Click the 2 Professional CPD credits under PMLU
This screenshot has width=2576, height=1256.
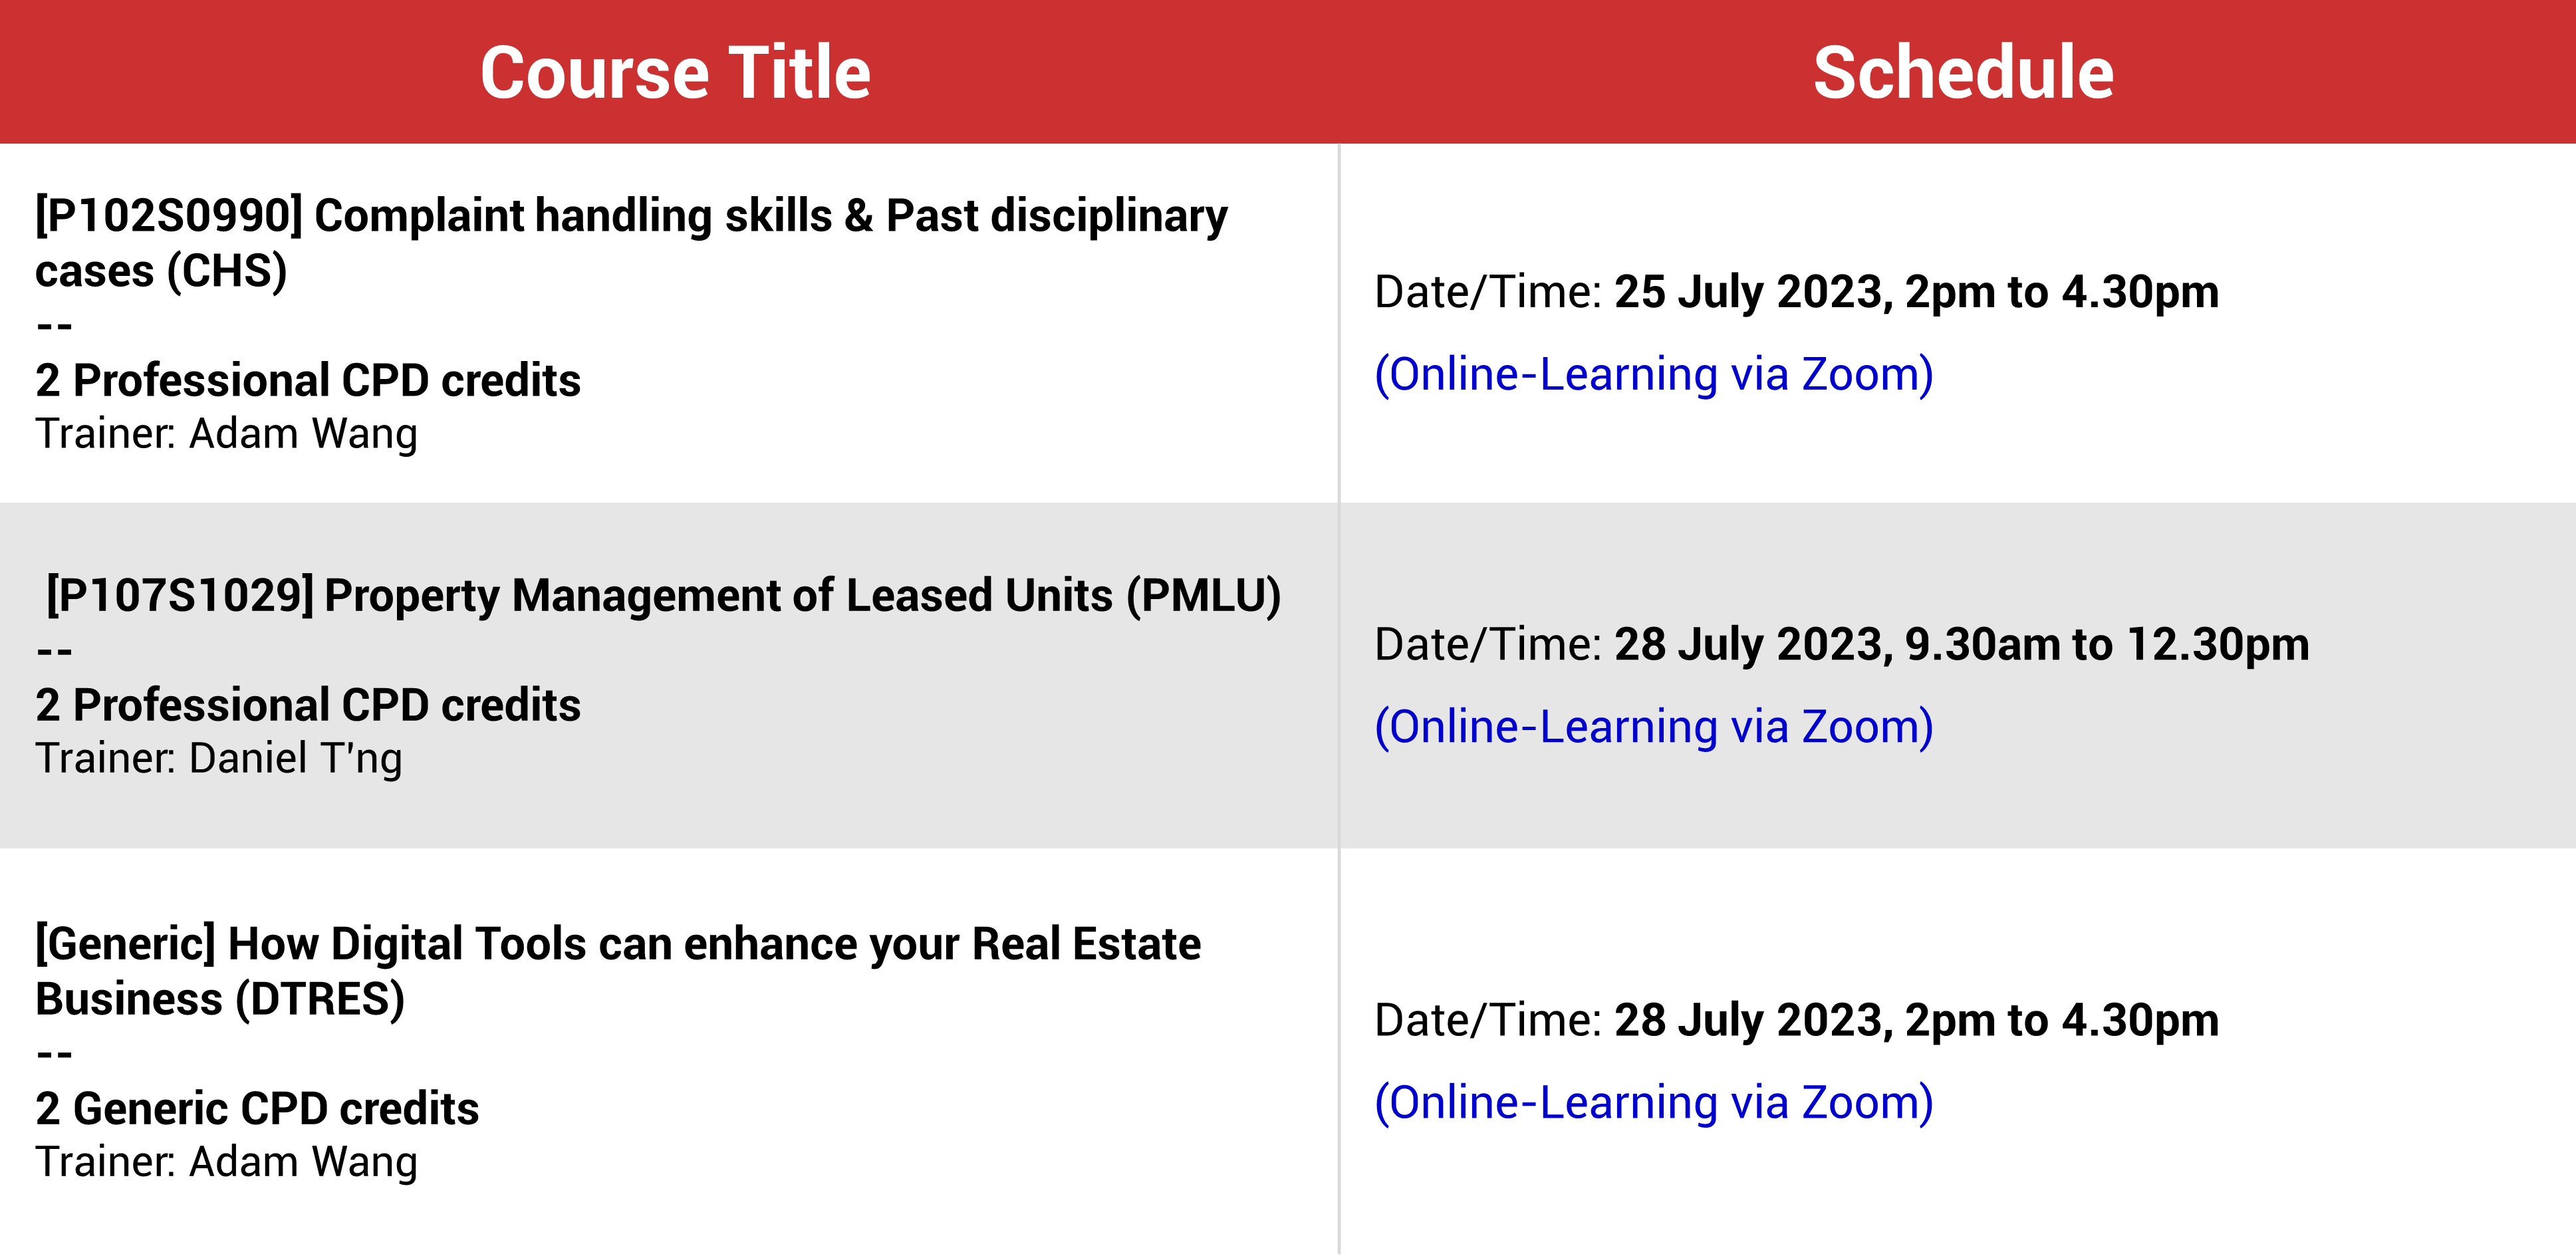coord(308,705)
